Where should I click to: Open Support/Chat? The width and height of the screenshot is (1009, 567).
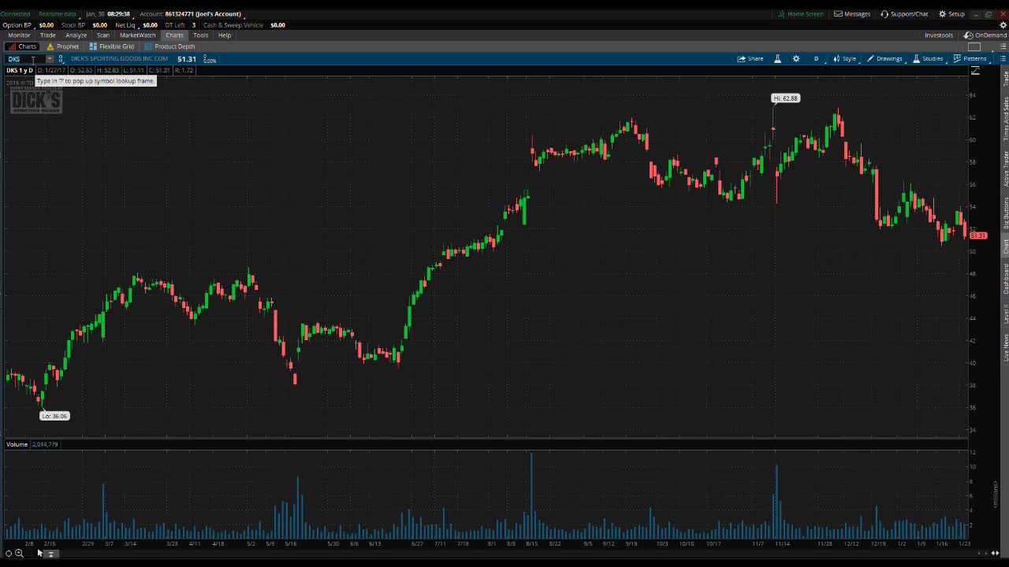904,14
